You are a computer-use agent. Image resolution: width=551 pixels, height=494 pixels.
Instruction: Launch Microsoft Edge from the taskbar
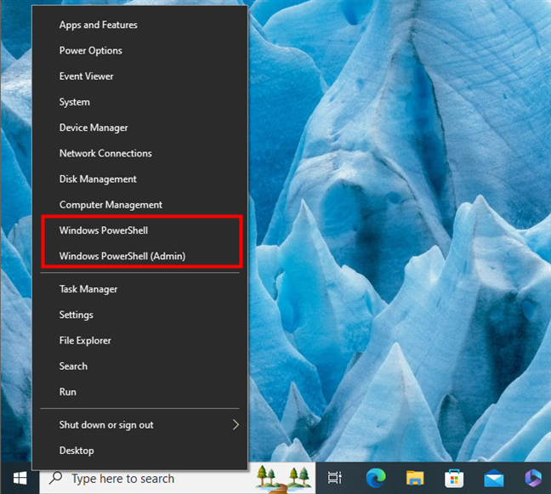pyautogui.click(x=375, y=478)
